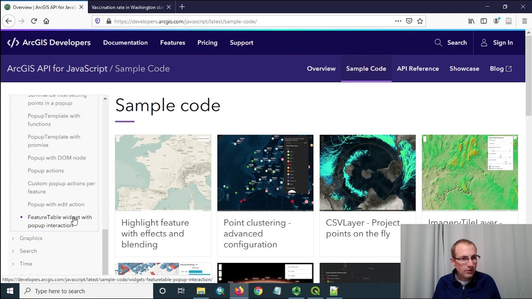
Task: Open CSVLayer sample thumbnail image
Action: pos(367,173)
